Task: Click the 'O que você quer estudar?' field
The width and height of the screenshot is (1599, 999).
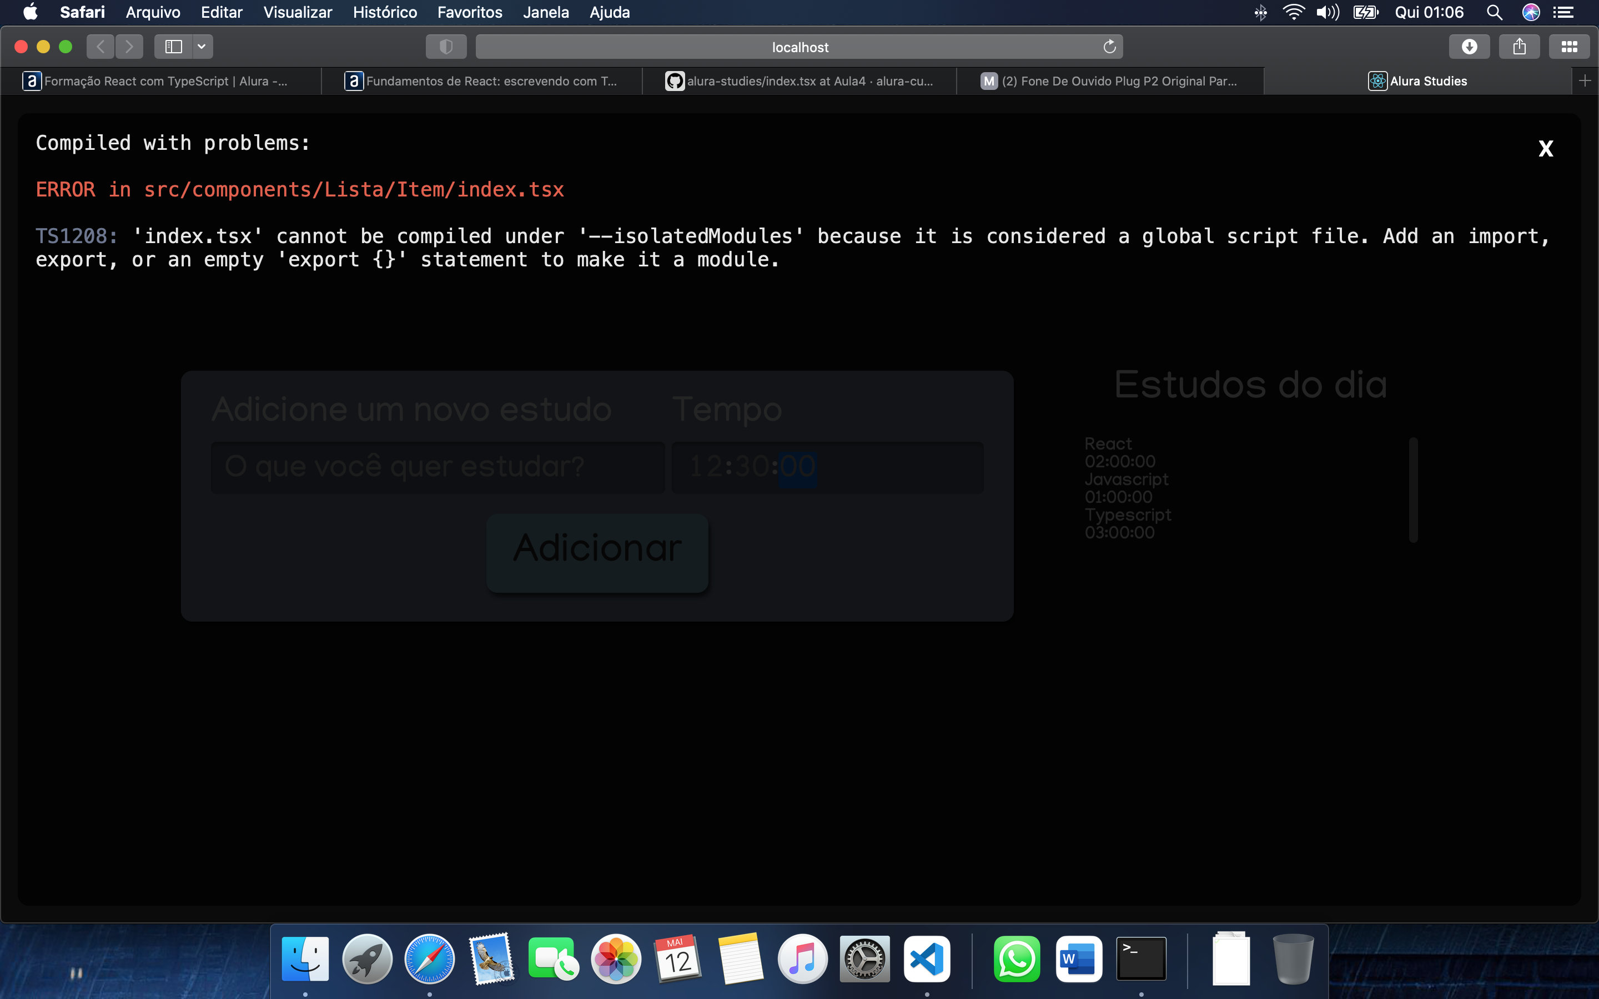Action: click(438, 467)
